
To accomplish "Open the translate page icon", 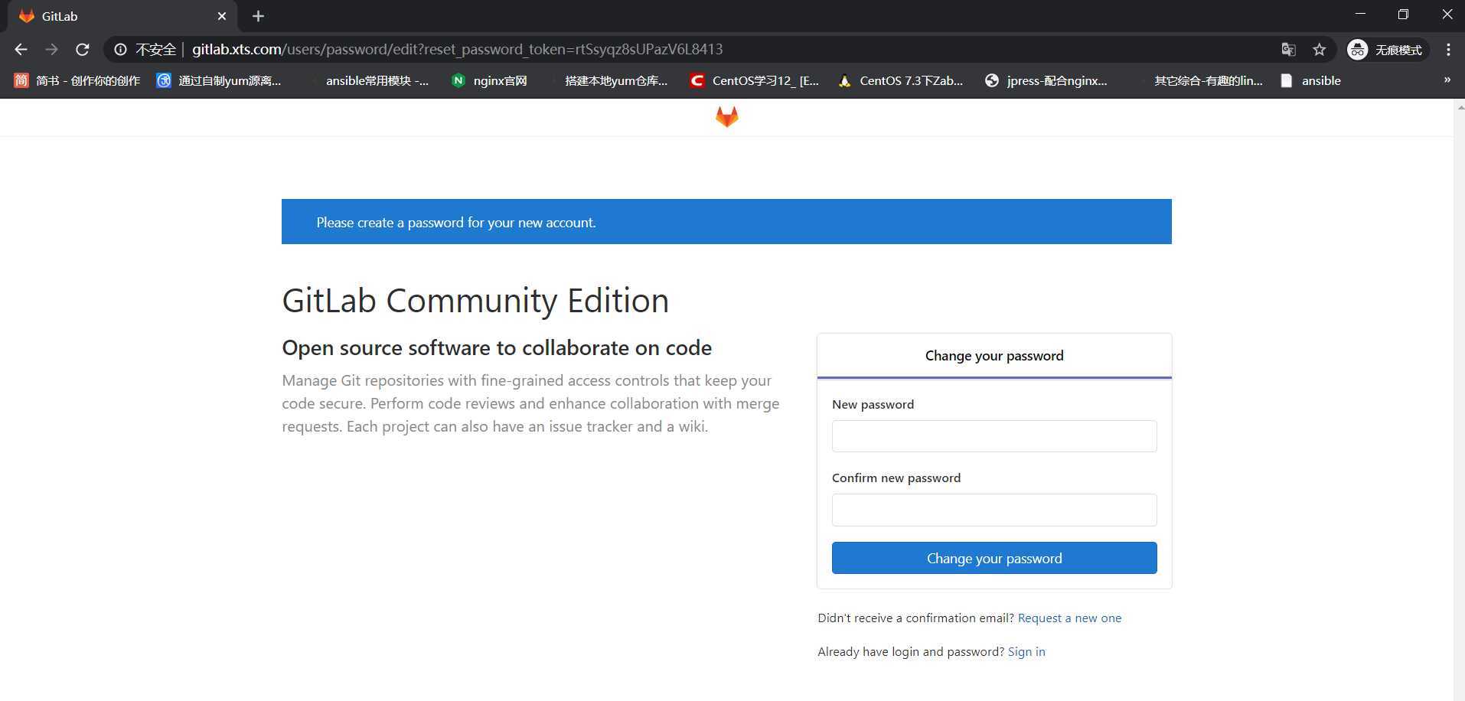I will 1288,50.
